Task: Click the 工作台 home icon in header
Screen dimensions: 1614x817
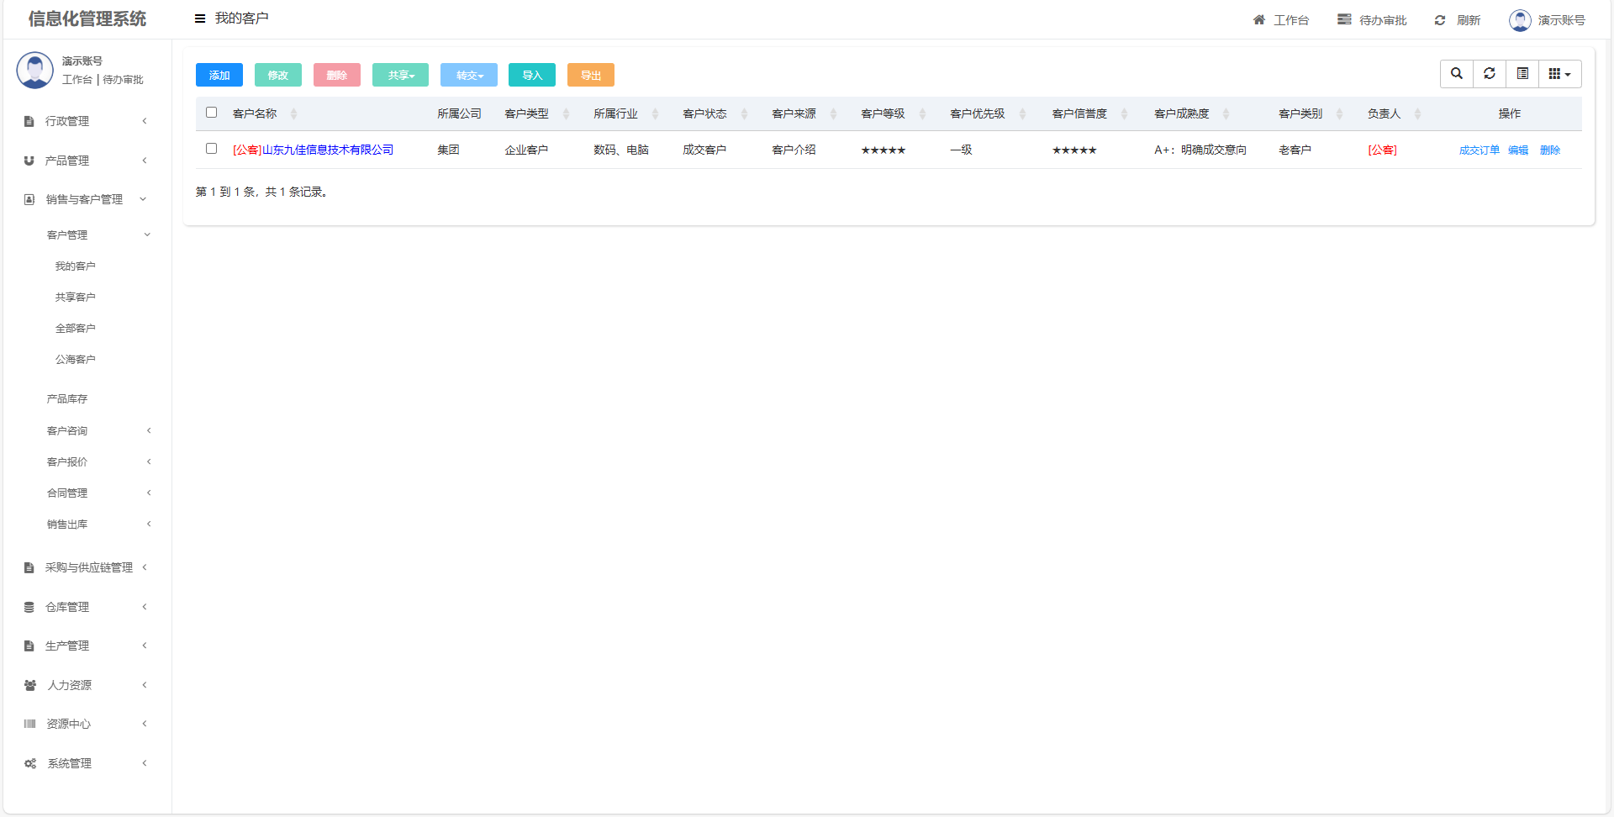Action: click(x=1259, y=20)
